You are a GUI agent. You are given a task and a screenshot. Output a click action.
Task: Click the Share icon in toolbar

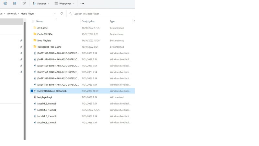15,3
